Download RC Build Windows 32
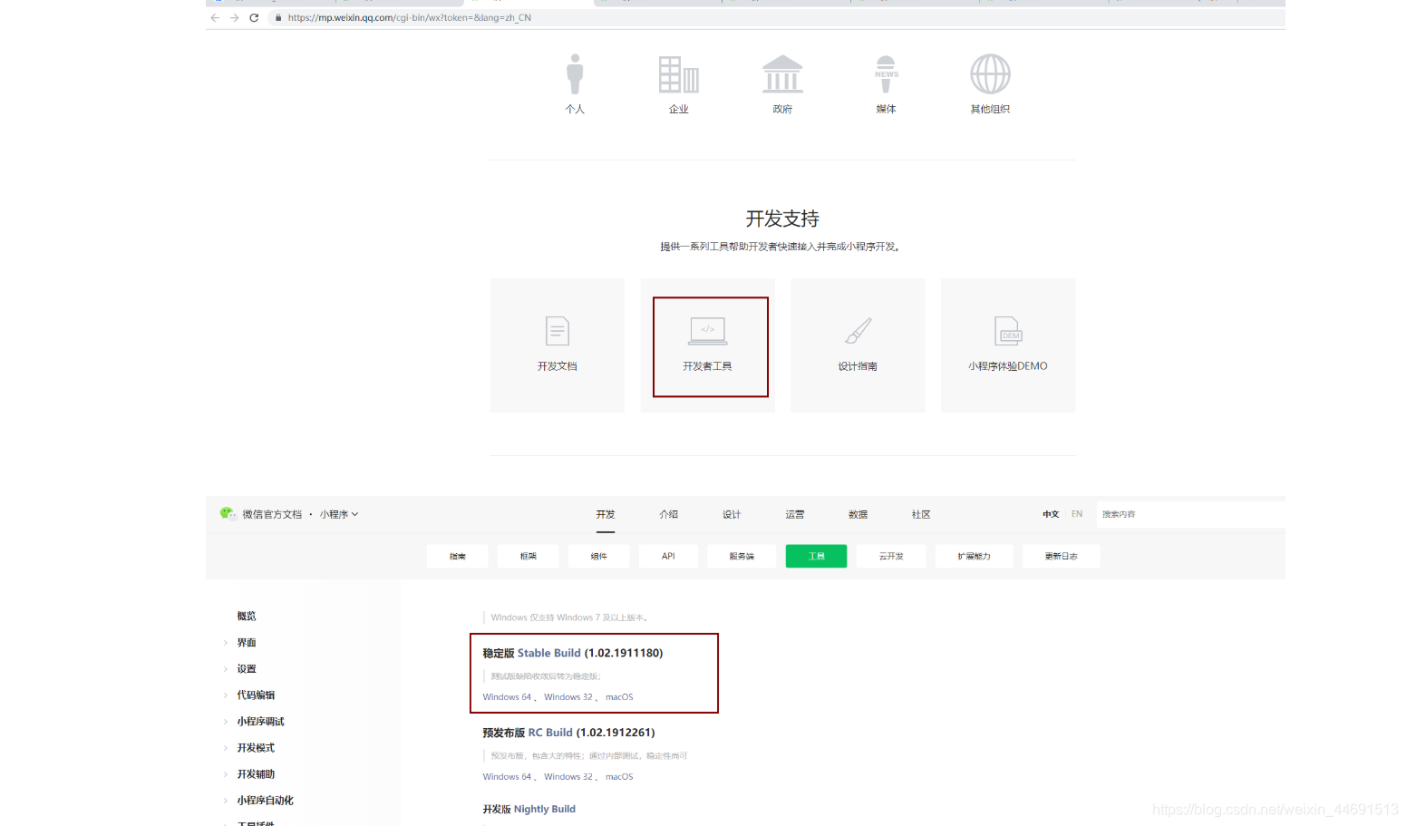 click(x=568, y=777)
